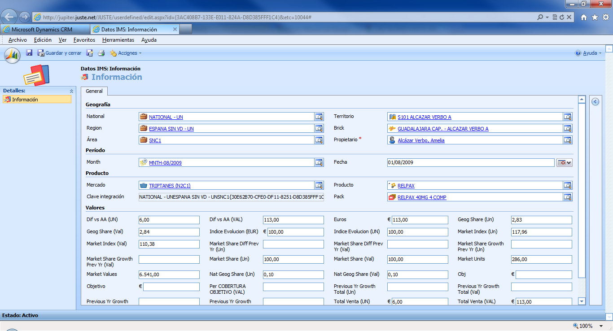Screen dimensions: 613x331
Task: Open the Fecha calendar date picker
Action: pyautogui.click(x=565, y=162)
